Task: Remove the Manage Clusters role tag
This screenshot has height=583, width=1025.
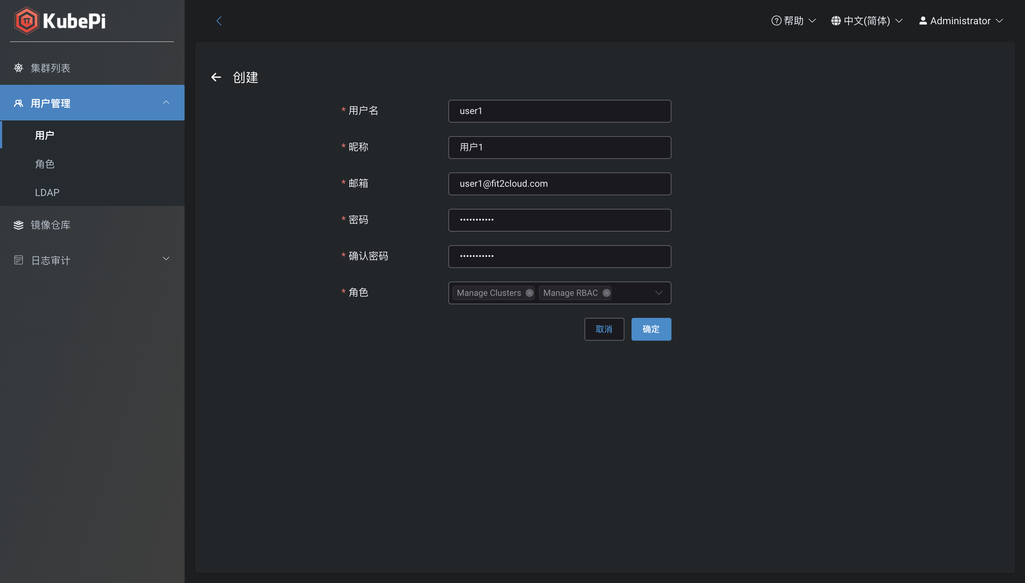Action: [529, 293]
